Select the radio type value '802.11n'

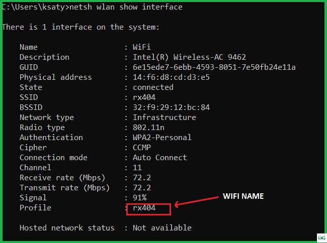click(148, 128)
